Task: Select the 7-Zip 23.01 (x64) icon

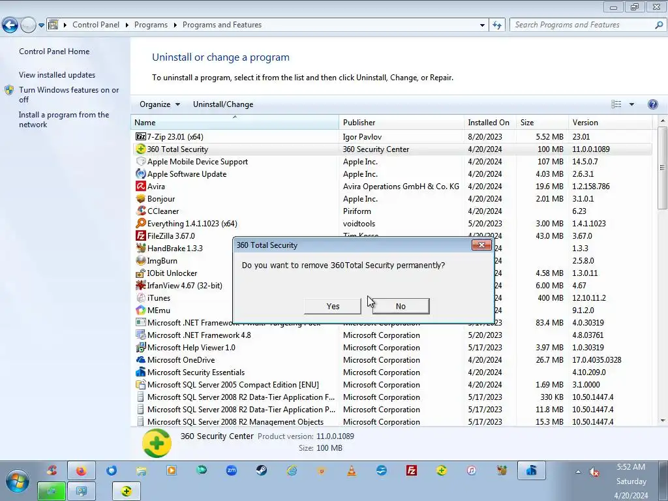Action: click(141, 137)
